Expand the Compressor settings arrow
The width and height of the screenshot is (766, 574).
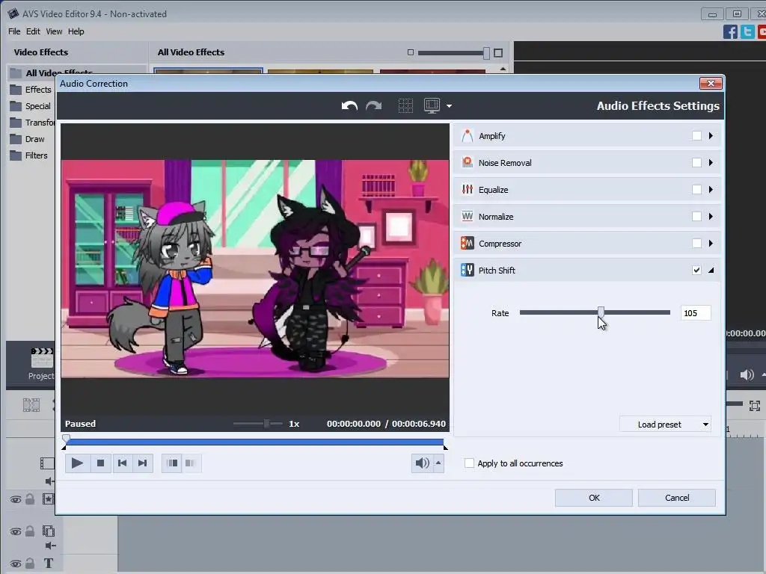point(711,243)
